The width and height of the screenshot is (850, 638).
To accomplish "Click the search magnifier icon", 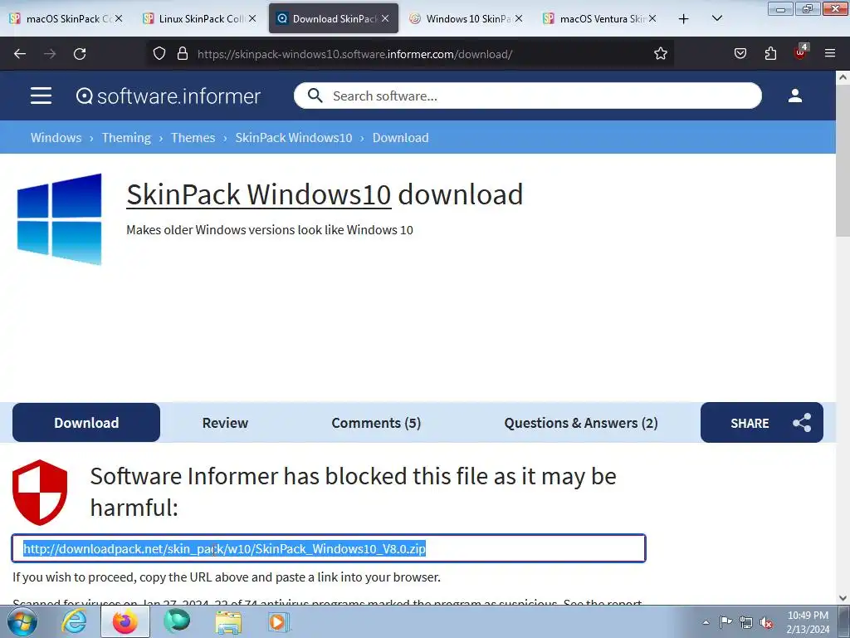I will [x=315, y=96].
